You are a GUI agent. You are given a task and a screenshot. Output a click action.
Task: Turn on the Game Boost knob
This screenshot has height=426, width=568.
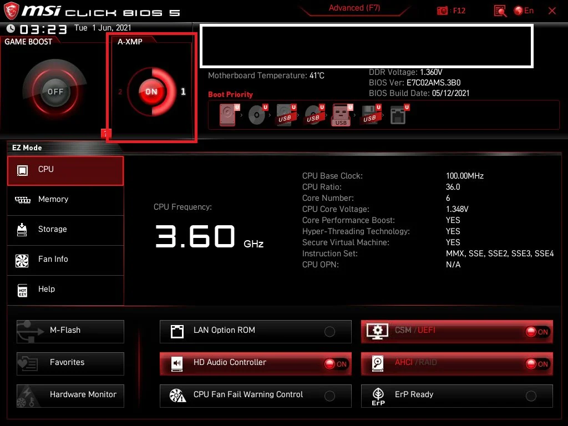[x=55, y=92]
